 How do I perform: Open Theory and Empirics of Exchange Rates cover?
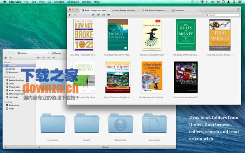[x=152, y=77]
